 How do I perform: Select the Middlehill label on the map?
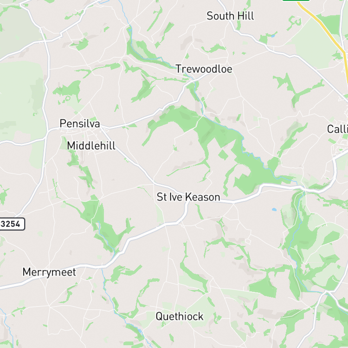point(91,146)
